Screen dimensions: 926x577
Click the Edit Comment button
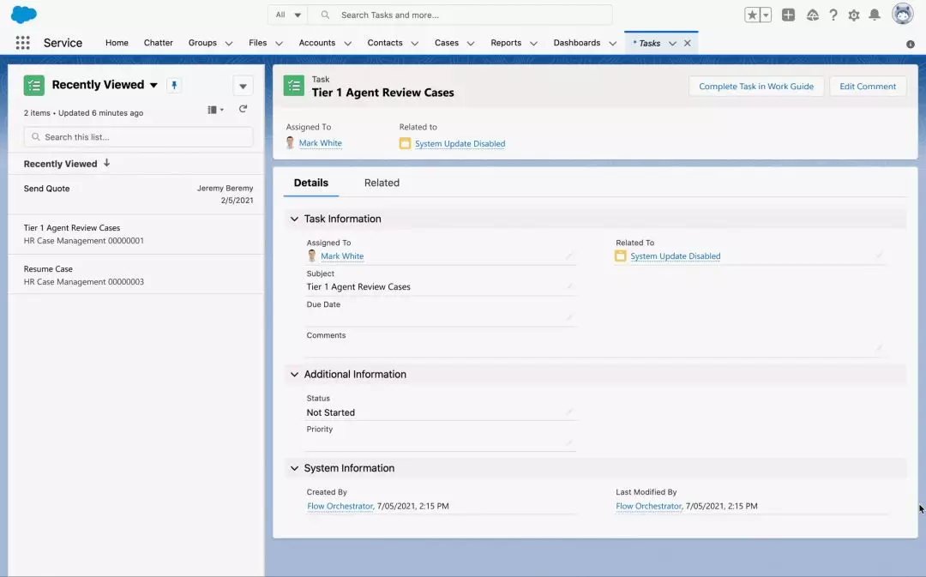pos(868,87)
